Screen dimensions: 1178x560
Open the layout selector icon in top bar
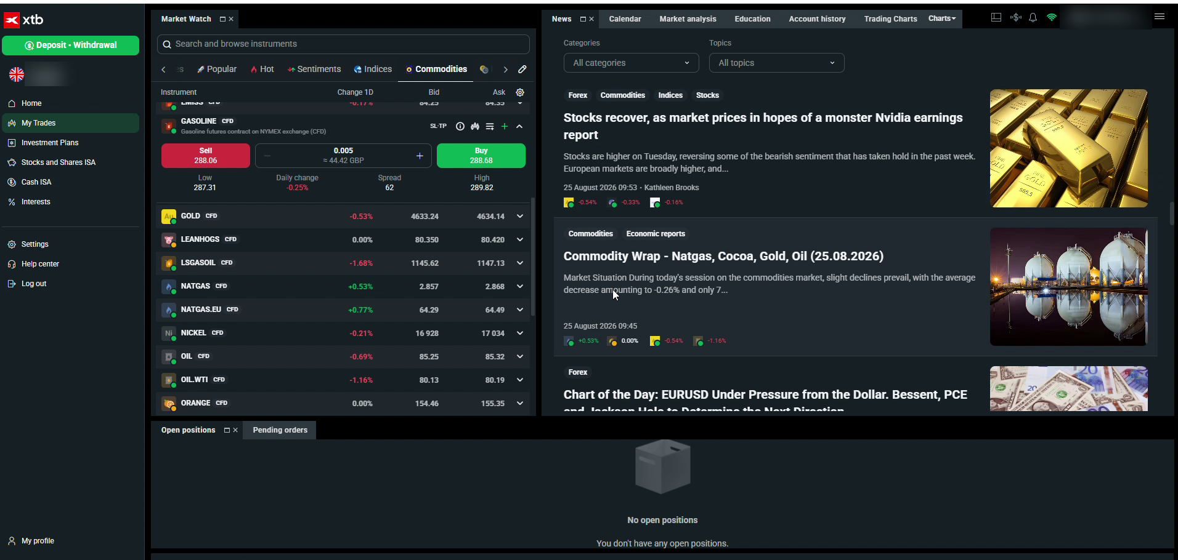tap(996, 18)
